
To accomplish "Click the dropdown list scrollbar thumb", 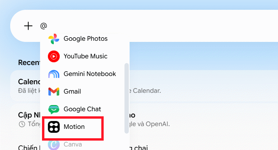I will [126, 98].
